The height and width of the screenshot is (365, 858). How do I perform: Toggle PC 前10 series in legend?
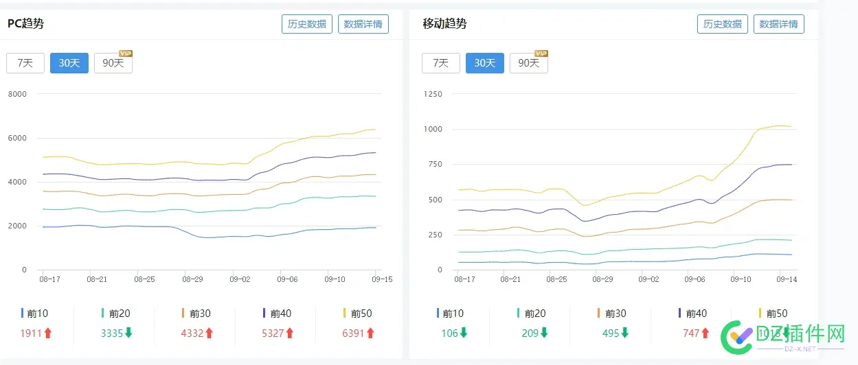click(x=35, y=314)
